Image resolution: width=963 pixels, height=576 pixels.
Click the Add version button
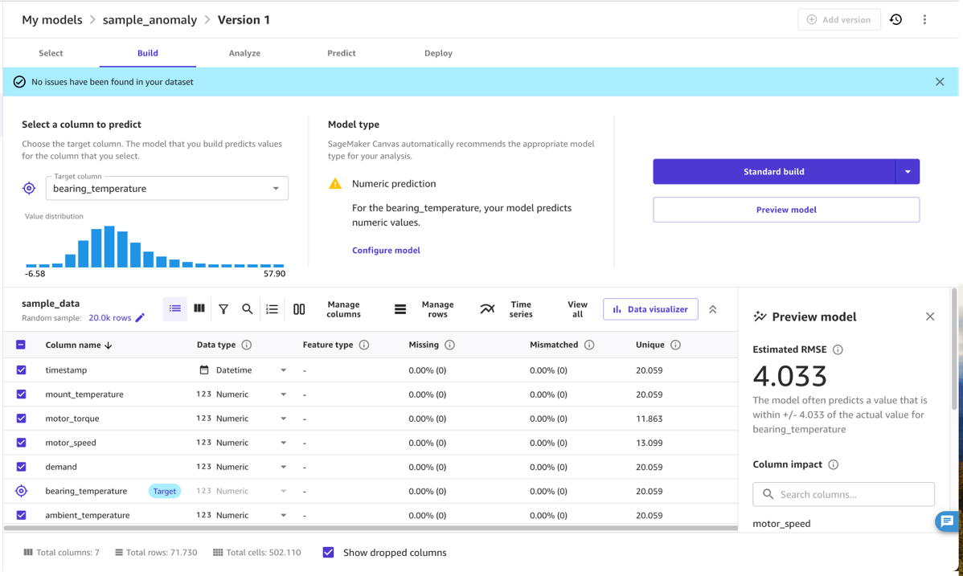point(839,19)
